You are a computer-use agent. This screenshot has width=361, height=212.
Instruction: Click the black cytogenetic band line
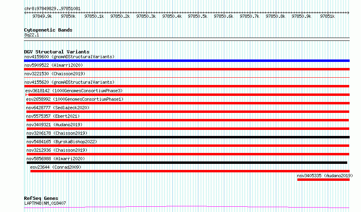tap(187, 39)
